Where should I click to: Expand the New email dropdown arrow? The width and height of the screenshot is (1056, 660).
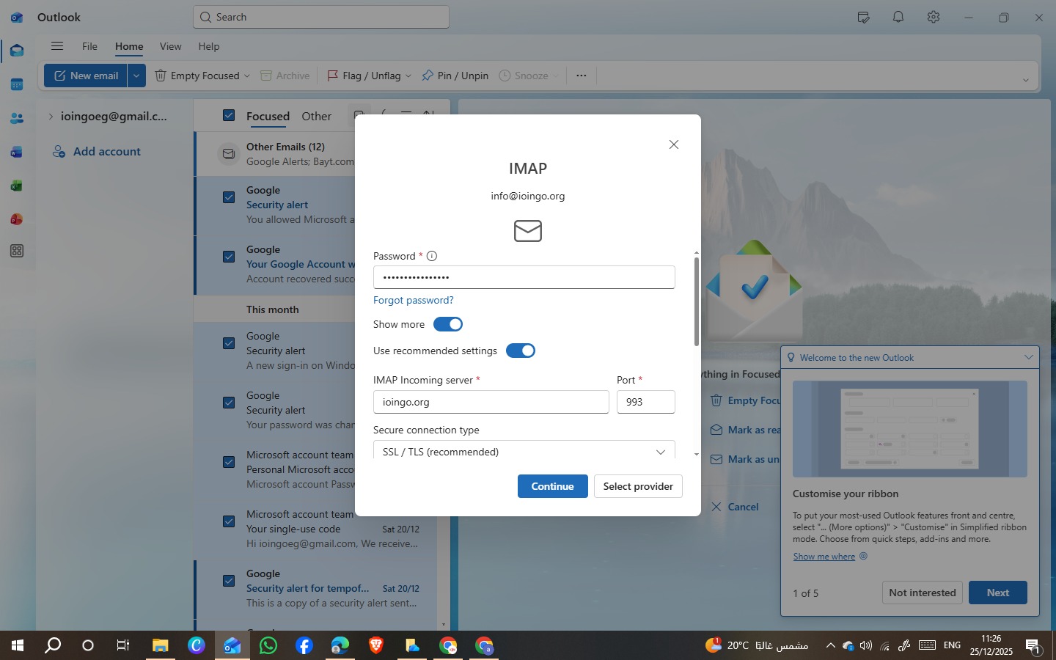pyautogui.click(x=136, y=76)
